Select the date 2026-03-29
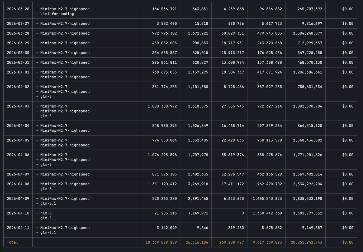363x252 pixels. point(18,43)
